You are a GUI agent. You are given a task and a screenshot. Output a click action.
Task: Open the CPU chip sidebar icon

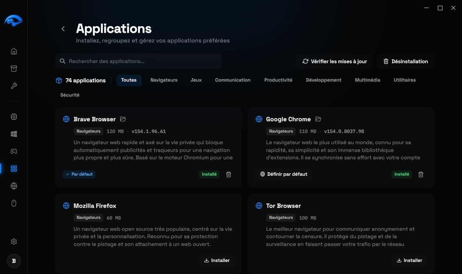click(14, 116)
